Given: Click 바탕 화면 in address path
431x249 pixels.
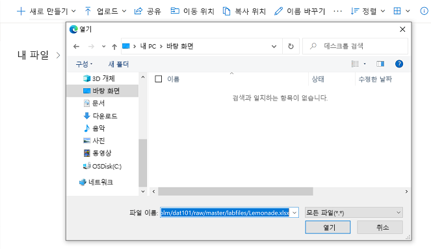Looking at the screenshot, I should tap(180, 46).
